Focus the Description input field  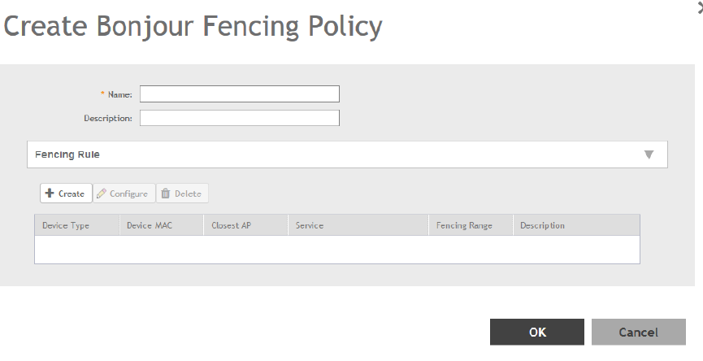pos(239,119)
